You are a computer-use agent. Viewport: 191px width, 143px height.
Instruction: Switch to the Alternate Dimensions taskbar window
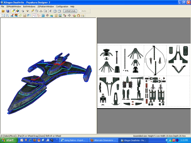[x=103, y=140]
